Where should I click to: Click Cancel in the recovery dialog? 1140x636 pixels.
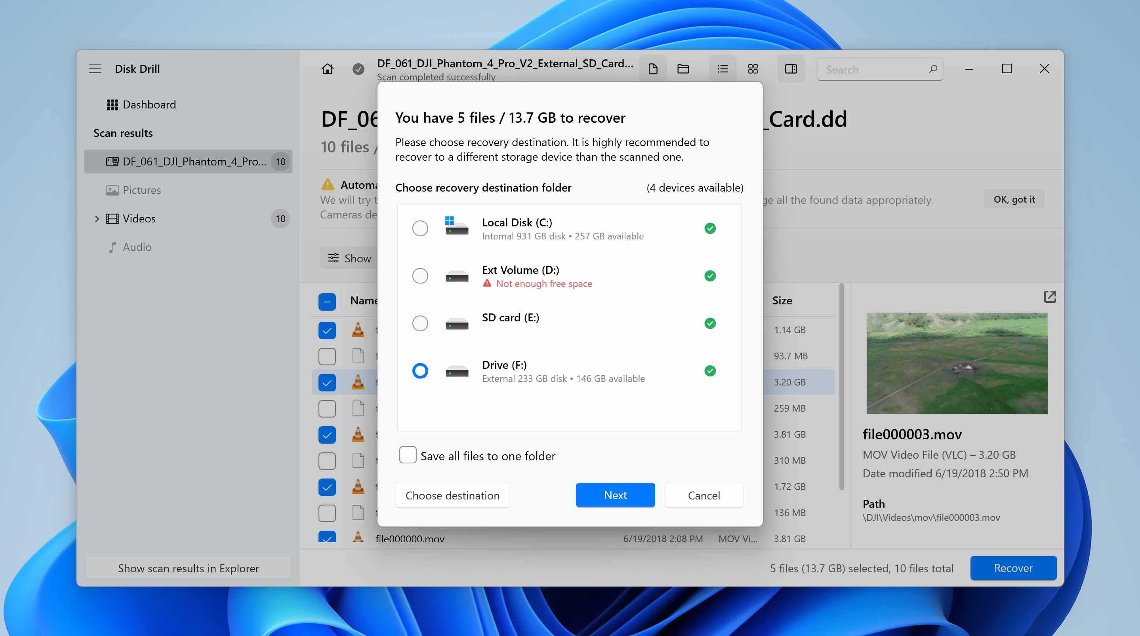(x=703, y=495)
